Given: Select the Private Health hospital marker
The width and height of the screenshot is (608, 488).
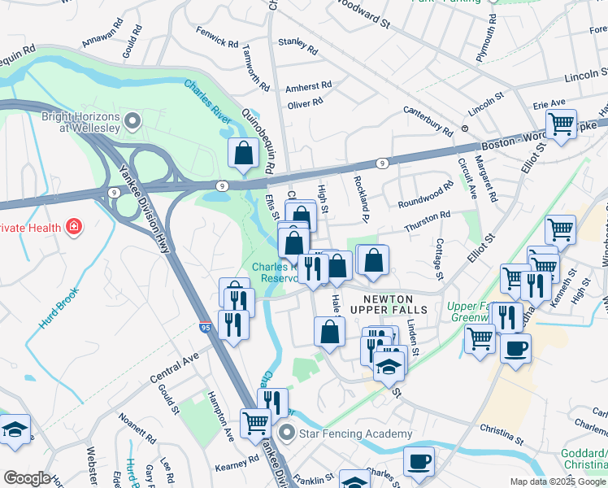Looking at the screenshot, I should [x=74, y=227].
